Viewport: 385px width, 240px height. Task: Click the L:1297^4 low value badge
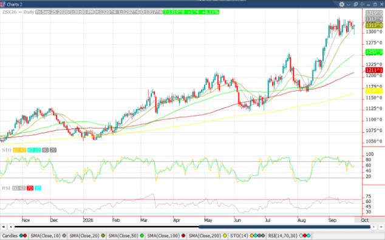(x=129, y=12)
